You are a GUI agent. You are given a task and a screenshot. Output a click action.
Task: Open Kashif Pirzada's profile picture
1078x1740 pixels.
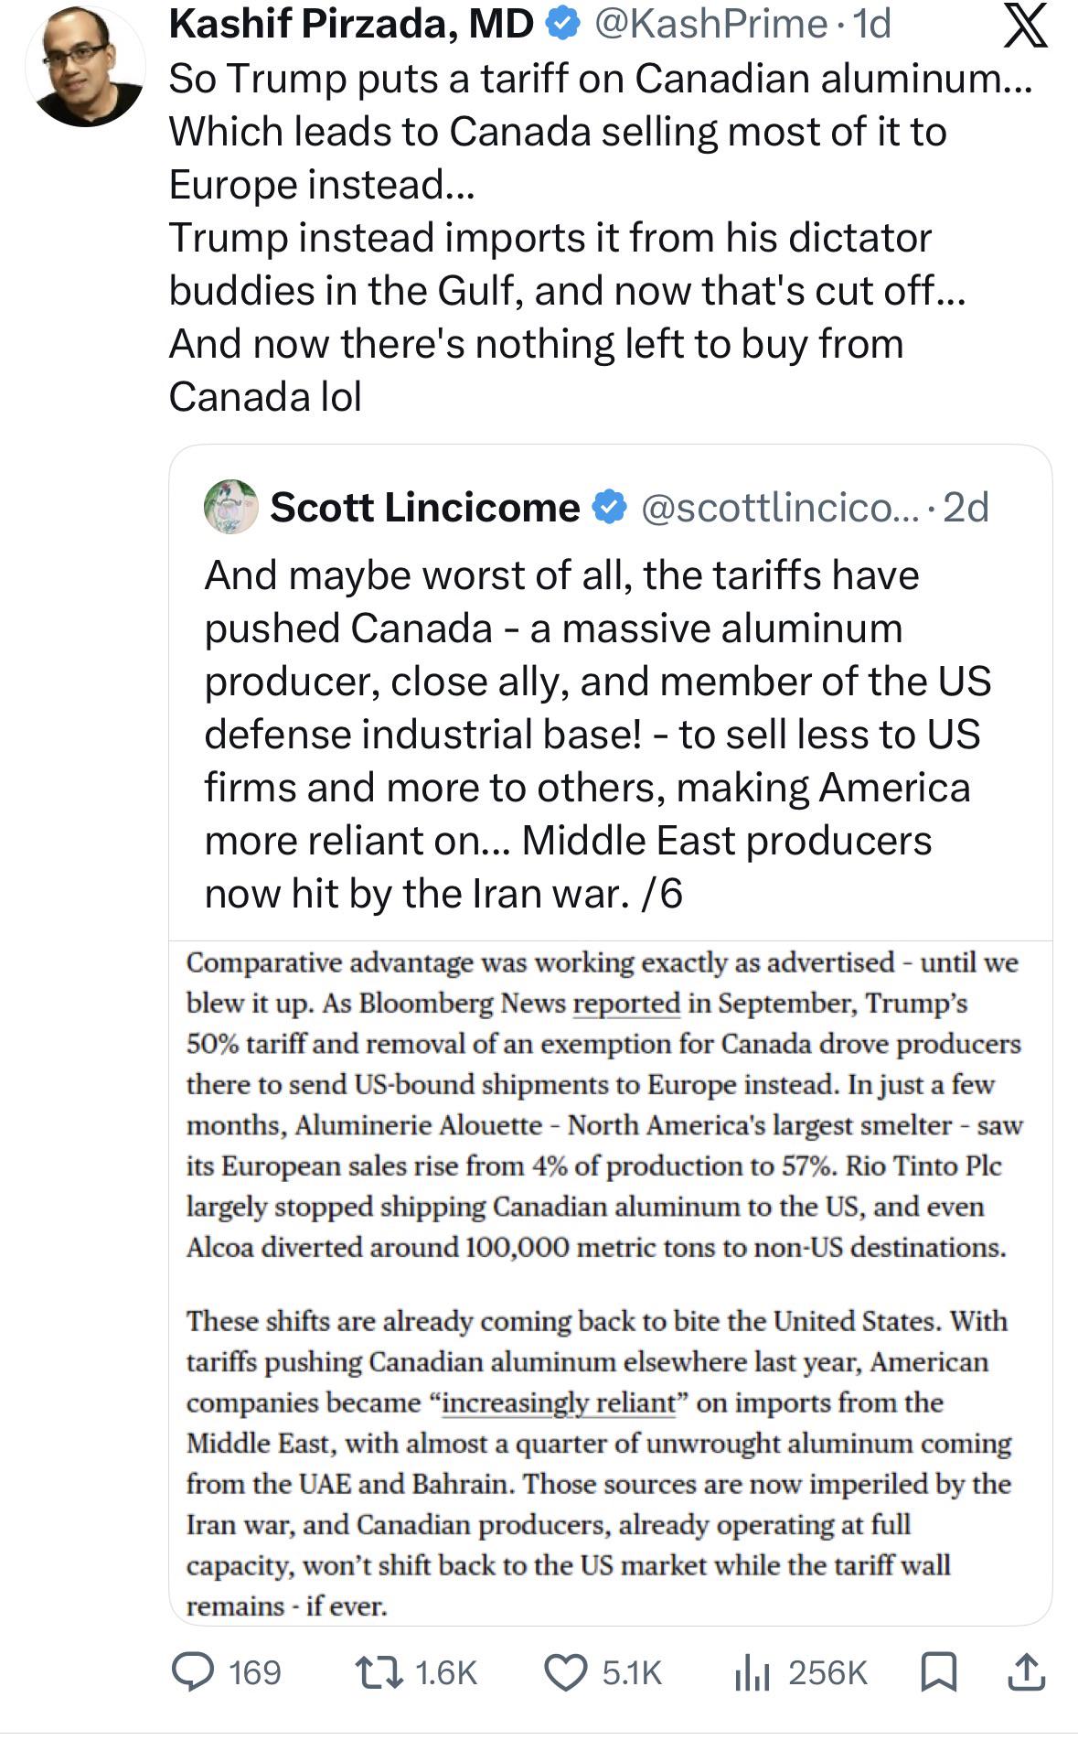point(85,67)
